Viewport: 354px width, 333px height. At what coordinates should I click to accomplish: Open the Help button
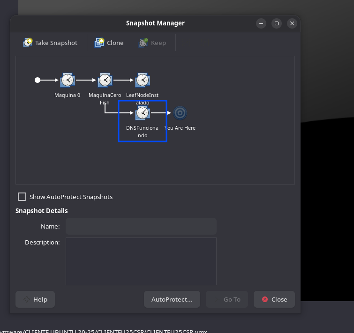(x=35, y=299)
